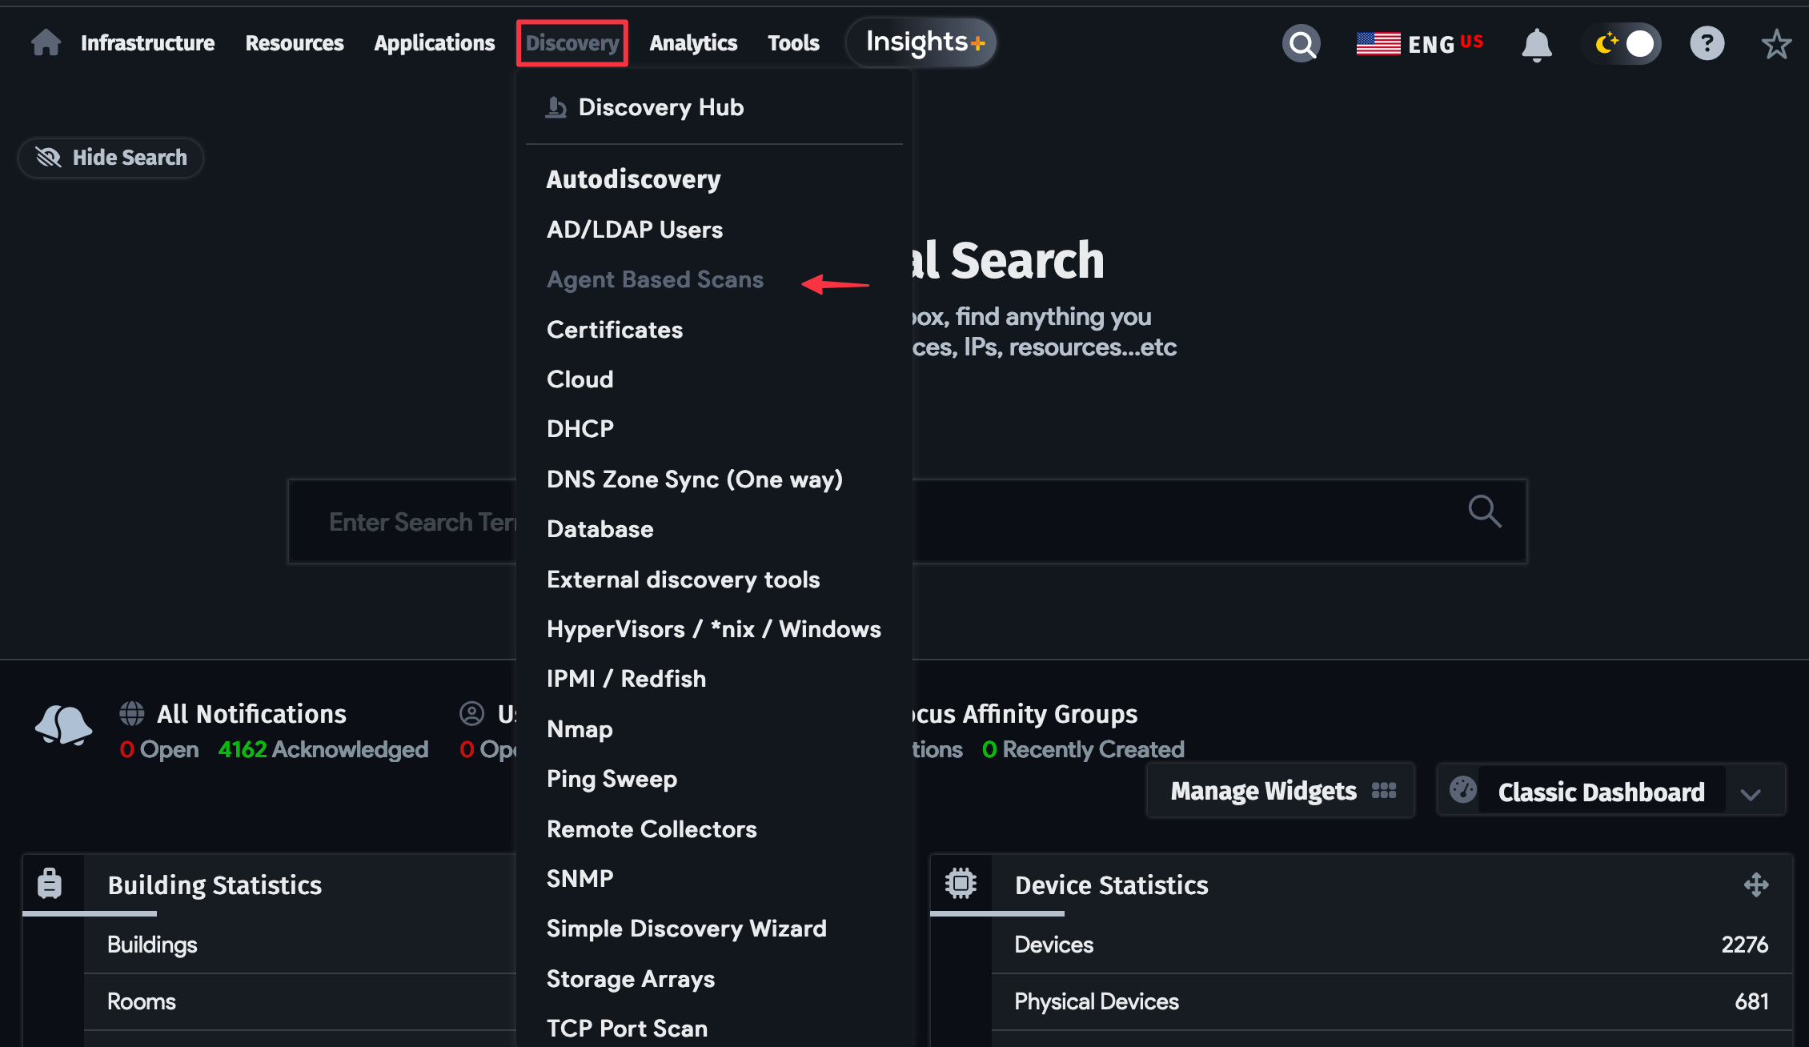Open the help question mark icon

pos(1707,43)
